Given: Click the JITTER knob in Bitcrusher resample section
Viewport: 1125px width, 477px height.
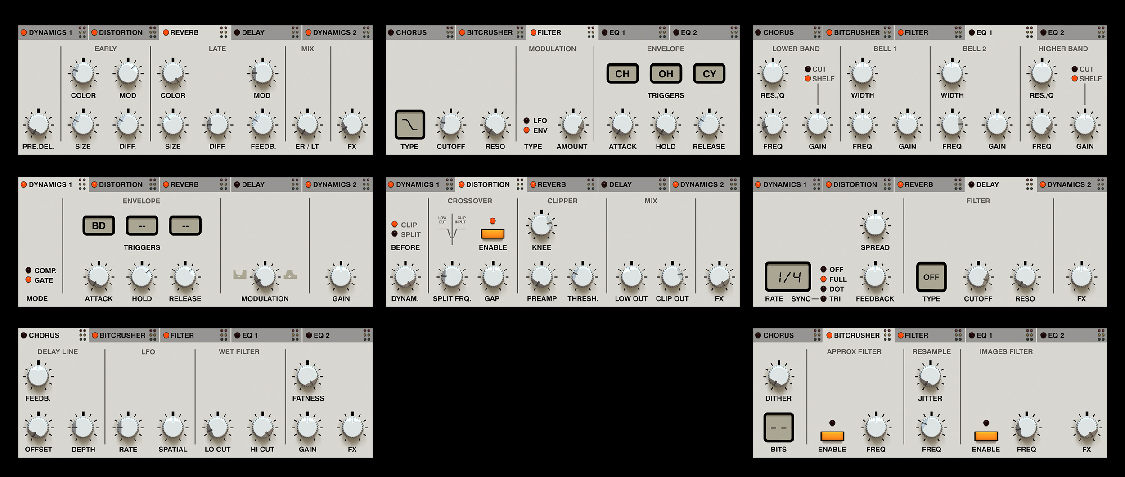Looking at the screenshot, I should coord(930,377).
